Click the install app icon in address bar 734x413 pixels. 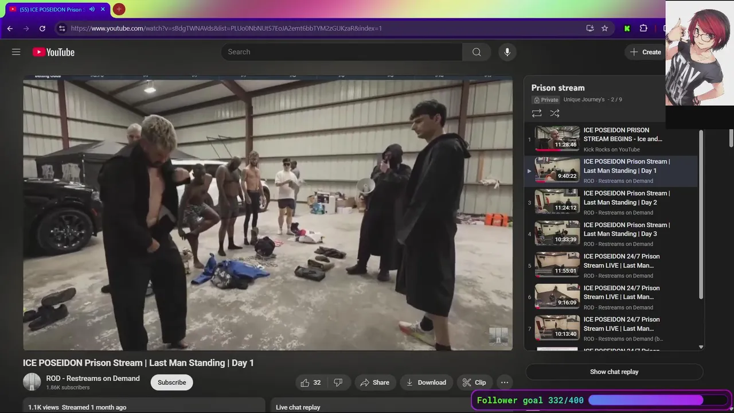(x=589, y=28)
